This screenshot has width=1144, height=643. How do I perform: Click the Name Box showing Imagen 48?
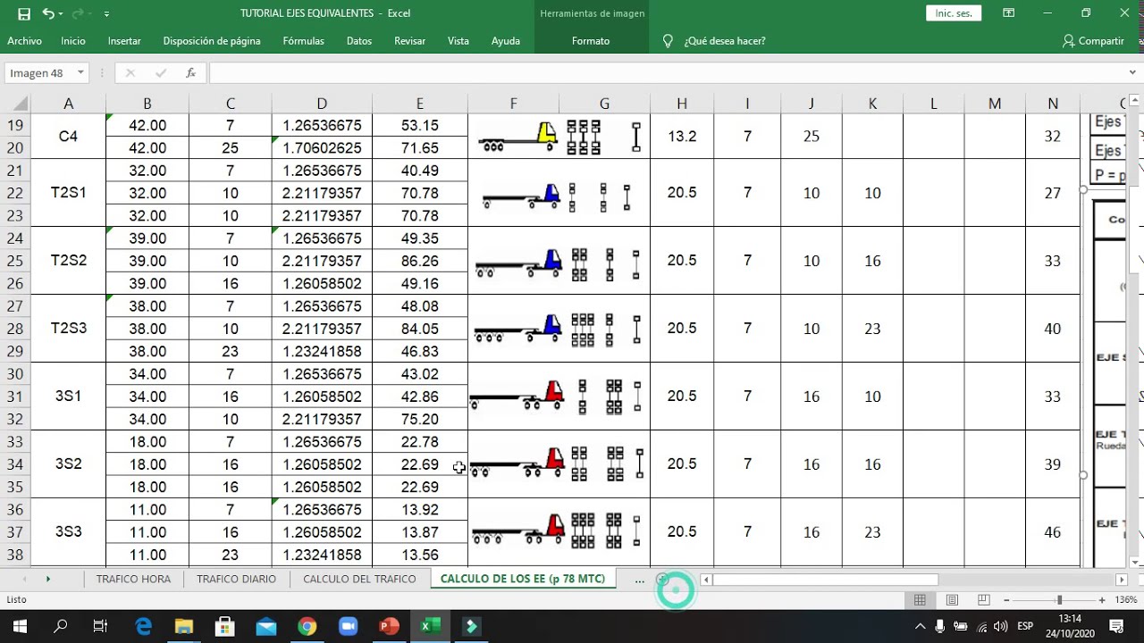point(39,73)
